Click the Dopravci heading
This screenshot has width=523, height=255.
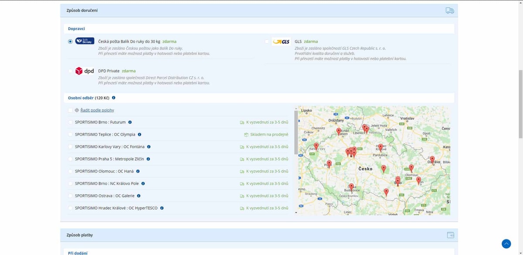[76, 29]
